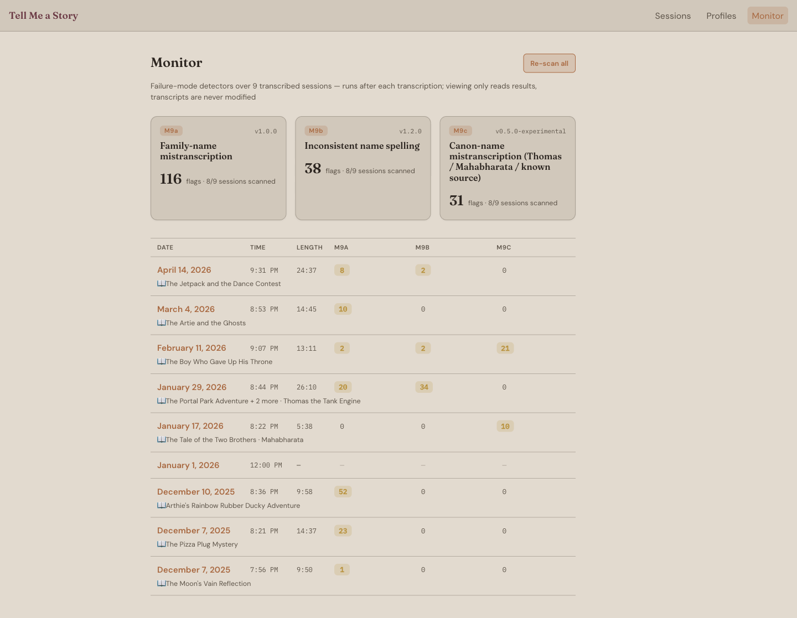Click the TIME column header
This screenshot has width=797, height=618.
(x=257, y=247)
